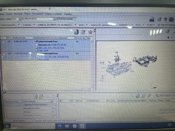
Task: Click shopping list vertical scrollbar down arrow
Action: 55,114
